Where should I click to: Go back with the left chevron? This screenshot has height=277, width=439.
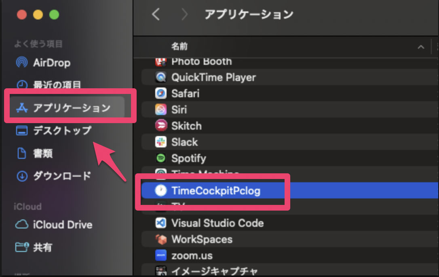pyautogui.click(x=156, y=14)
